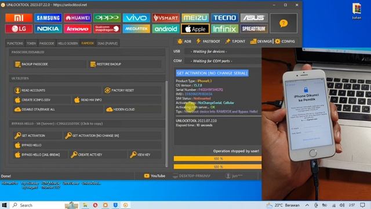Click the user account name in status bar
This screenshot has width=371, height=209.
click(234, 176)
